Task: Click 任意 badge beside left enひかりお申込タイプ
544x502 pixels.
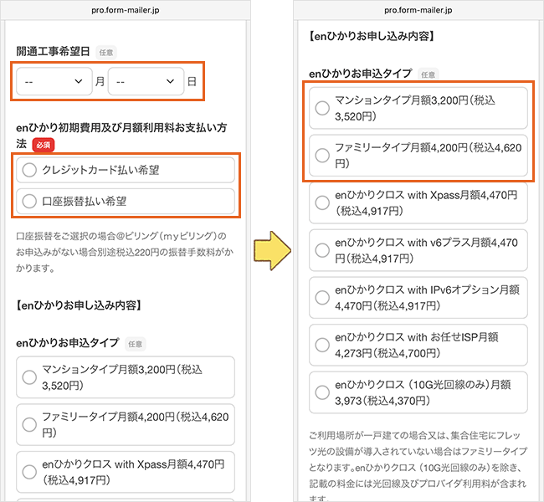Action: point(136,344)
